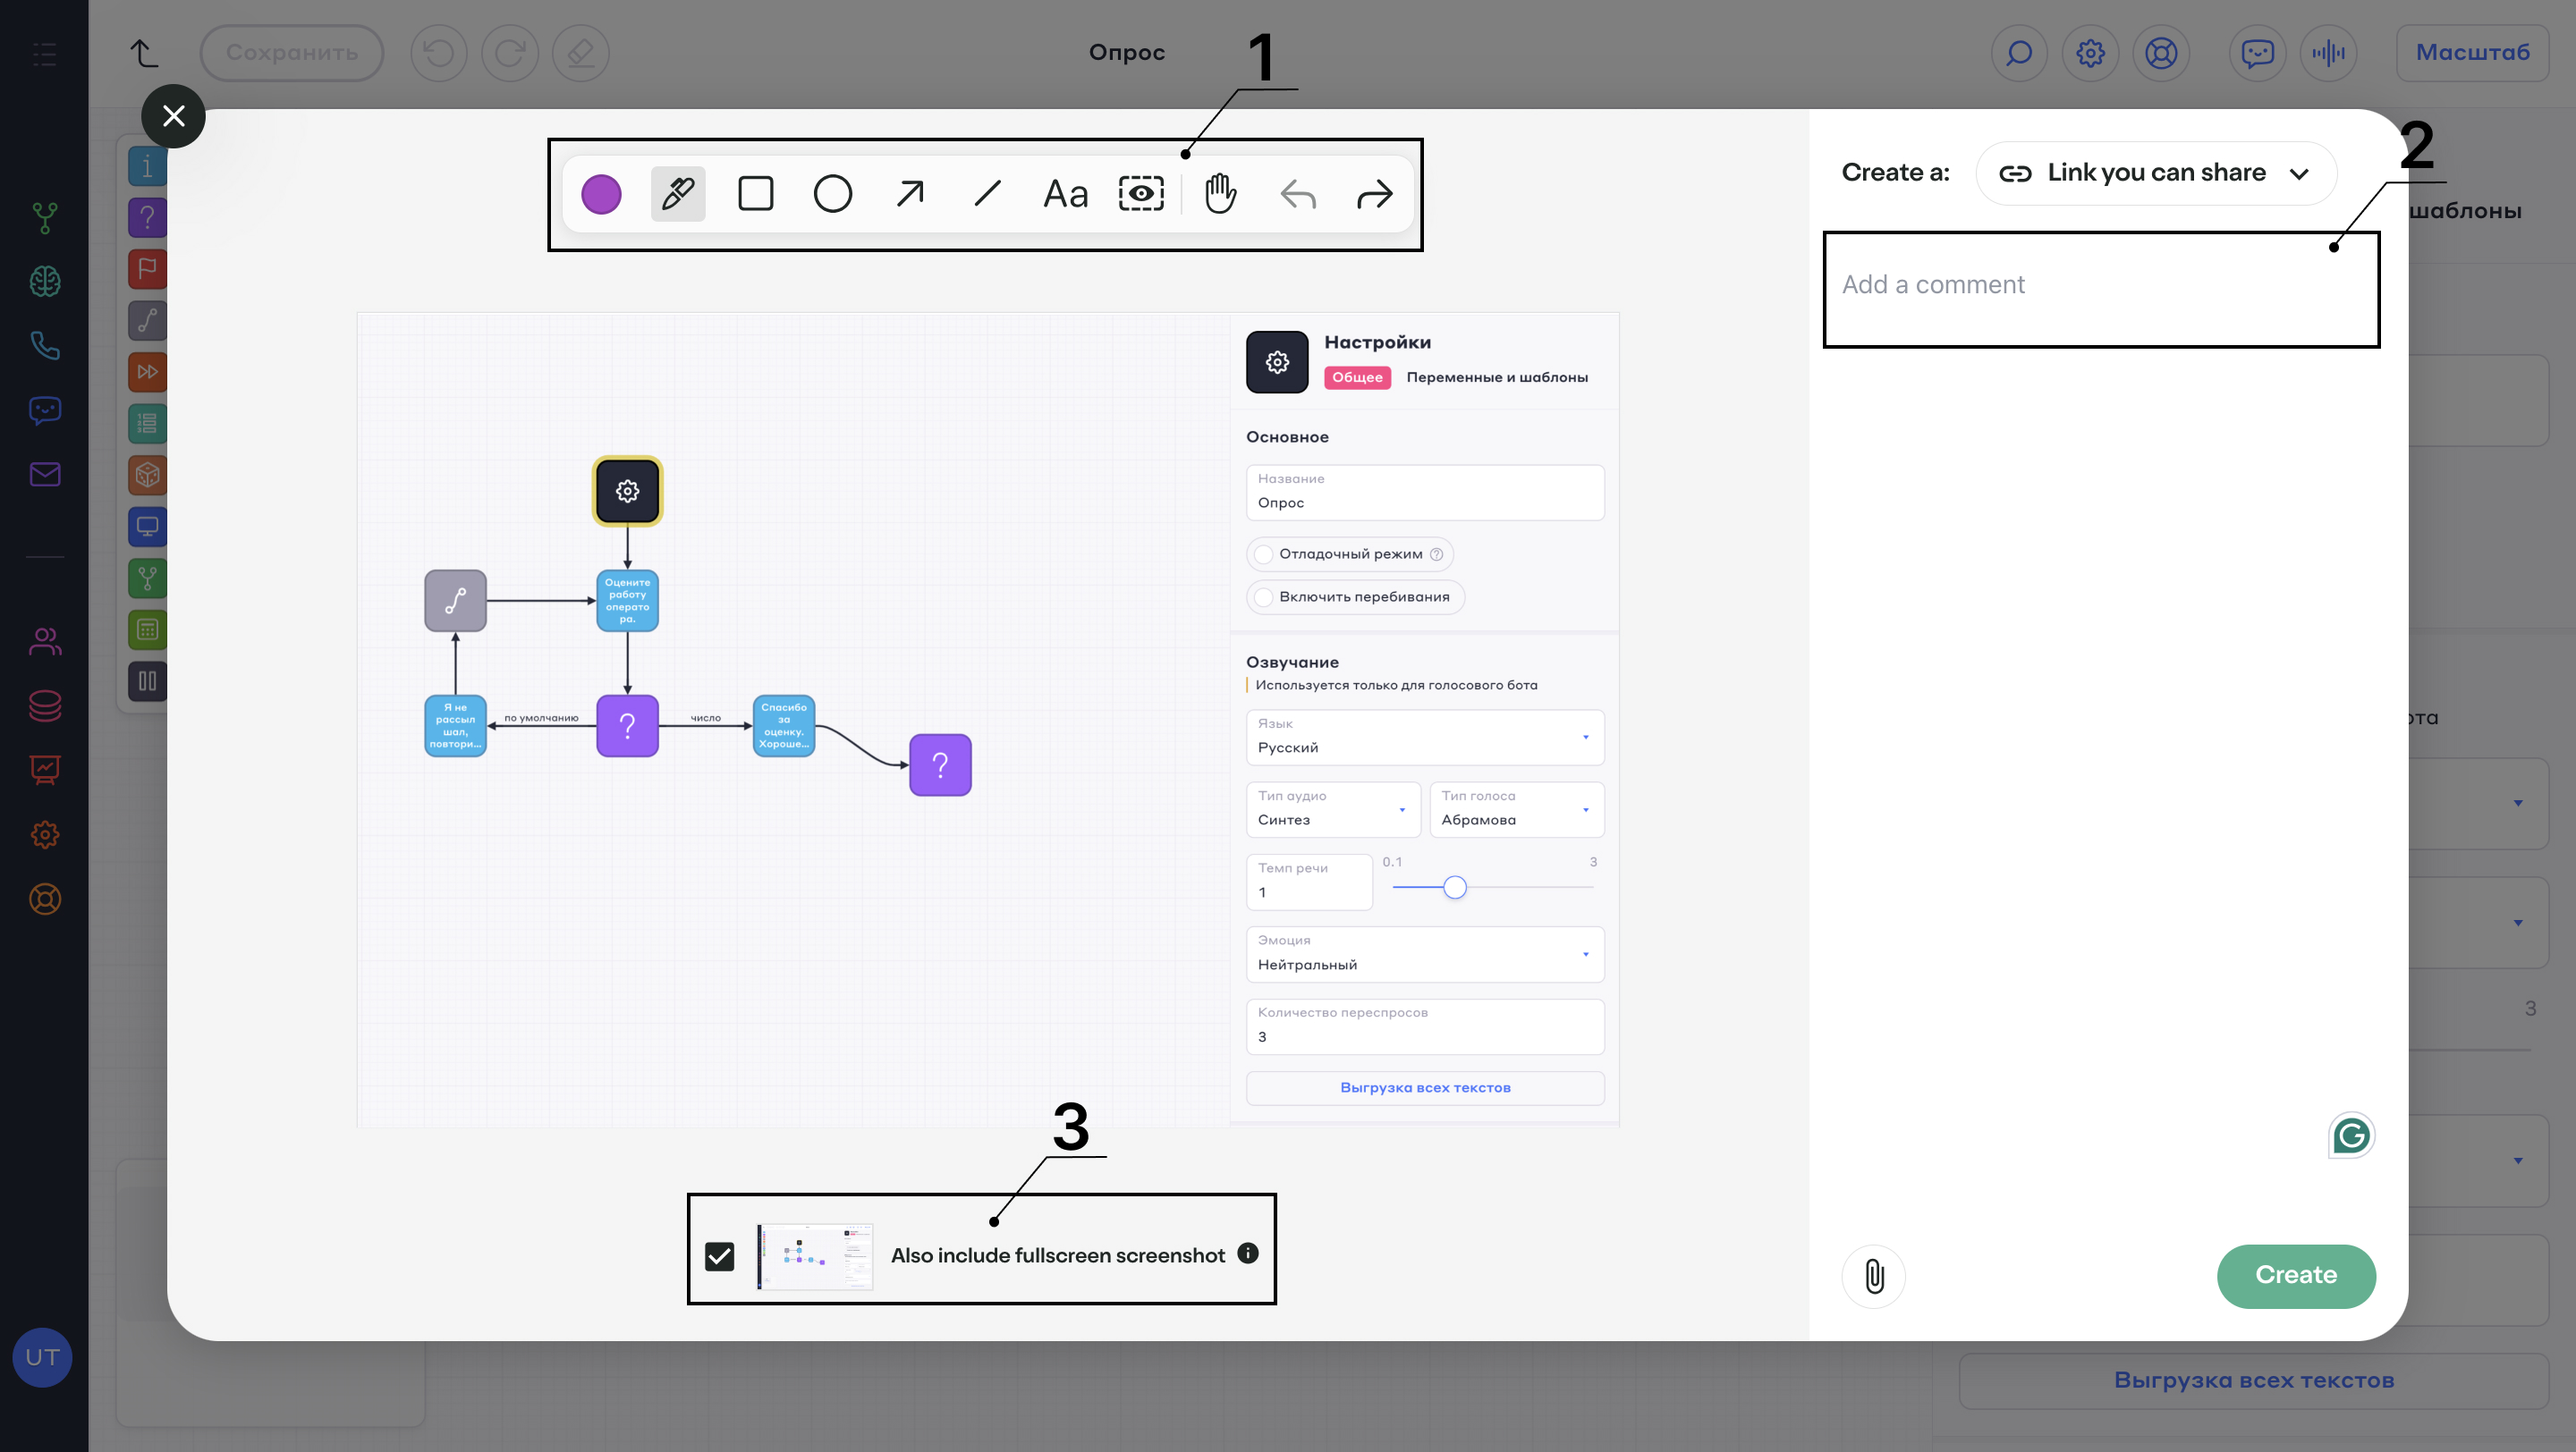Select the blur/hide region tool

[x=1141, y=194]
